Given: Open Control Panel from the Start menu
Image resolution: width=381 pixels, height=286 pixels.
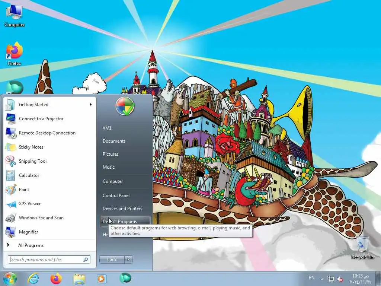Looking at the screenshot, I should point(116,196).
